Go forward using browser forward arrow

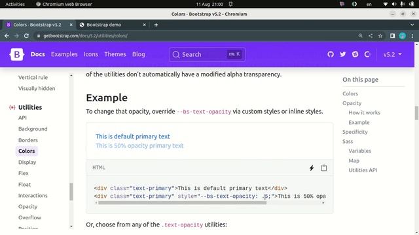click(x=16, y=36)
